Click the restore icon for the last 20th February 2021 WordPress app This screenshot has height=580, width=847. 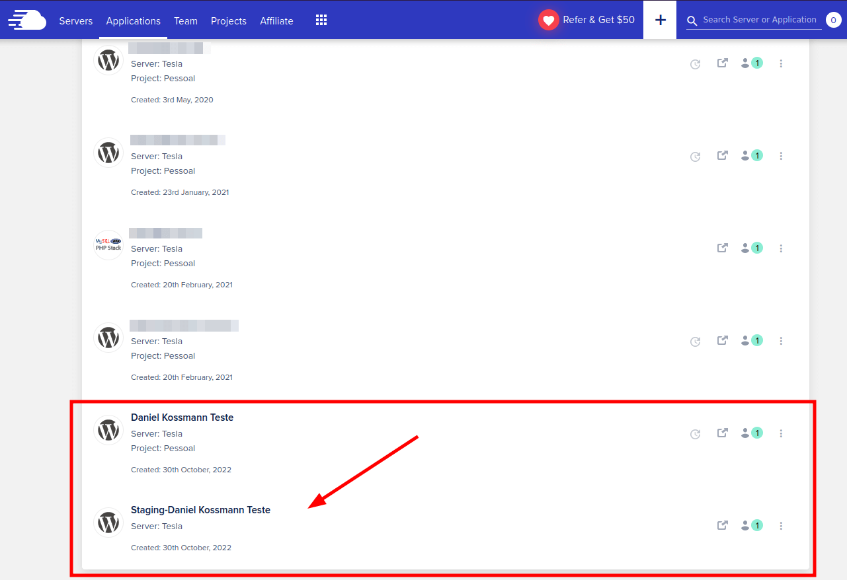695,342
